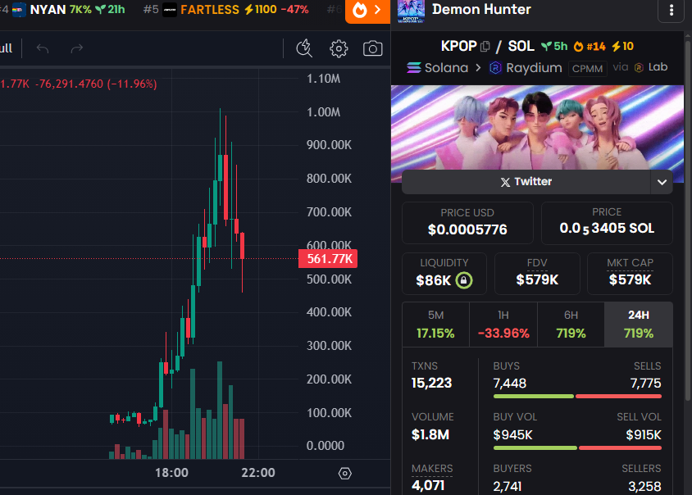Click the 18:00 time axis label
The image size is (692, 495).
click(171, 473)
